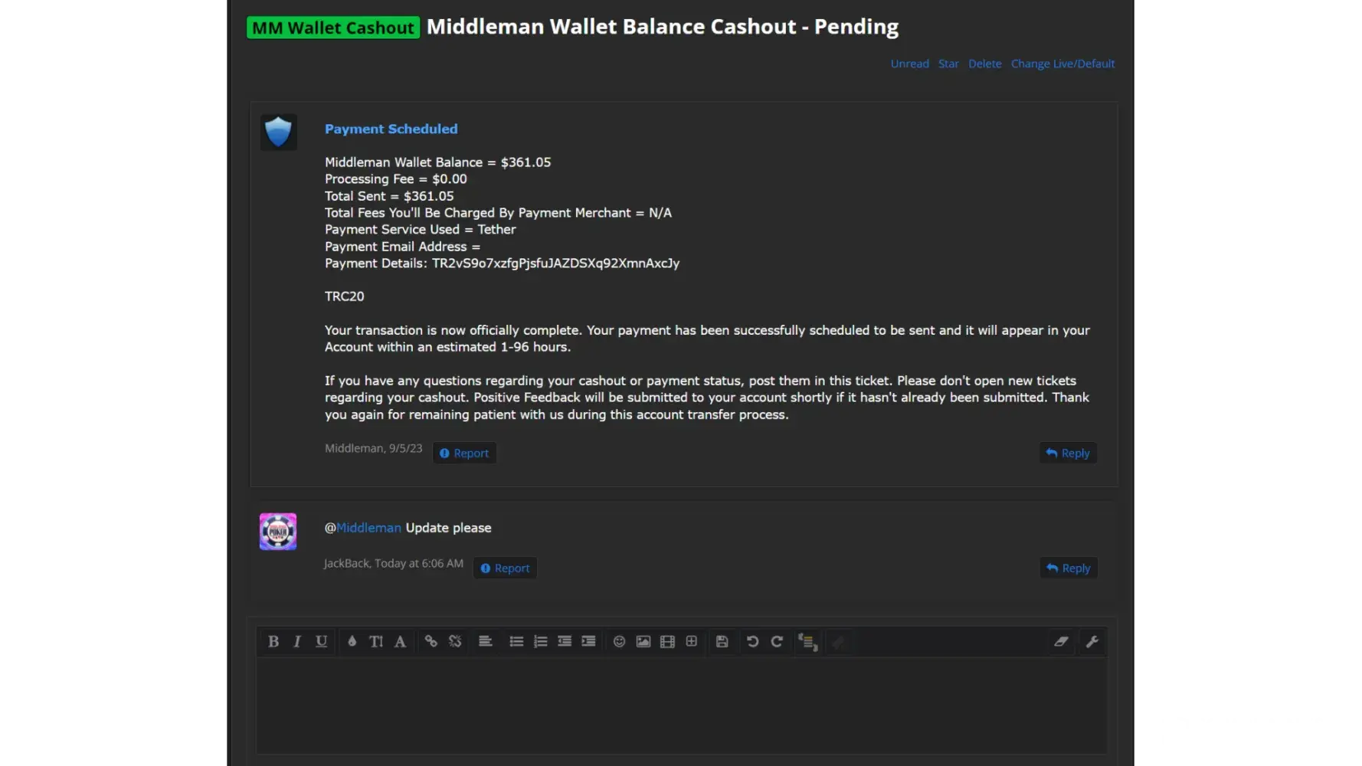Undo the last editor action
1362x766 pixels.
click(x=753, y=642)
